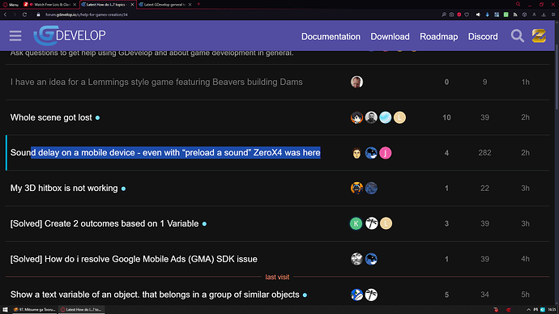Open the Roadmap link
The image size is (559, 314).
pos(438,36)
